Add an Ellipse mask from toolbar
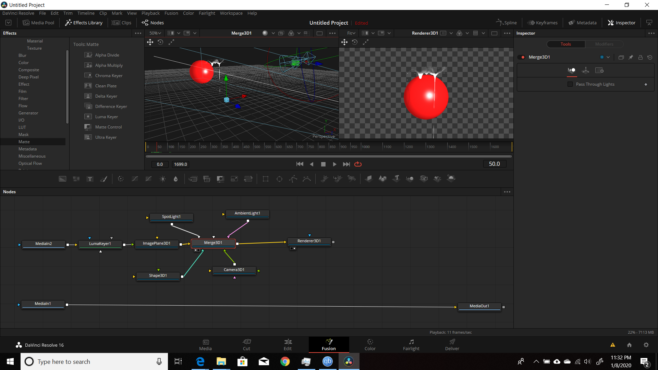Screen dimensions: 658x370 [279, 179]
